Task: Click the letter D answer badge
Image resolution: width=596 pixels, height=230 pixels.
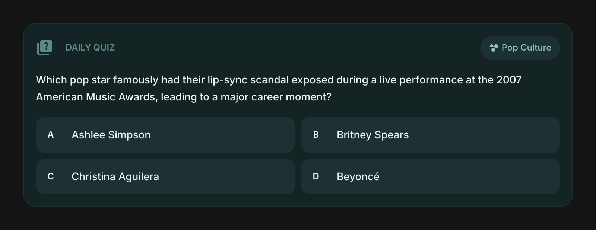Action: pyautogui.click(x=316, y=176)
